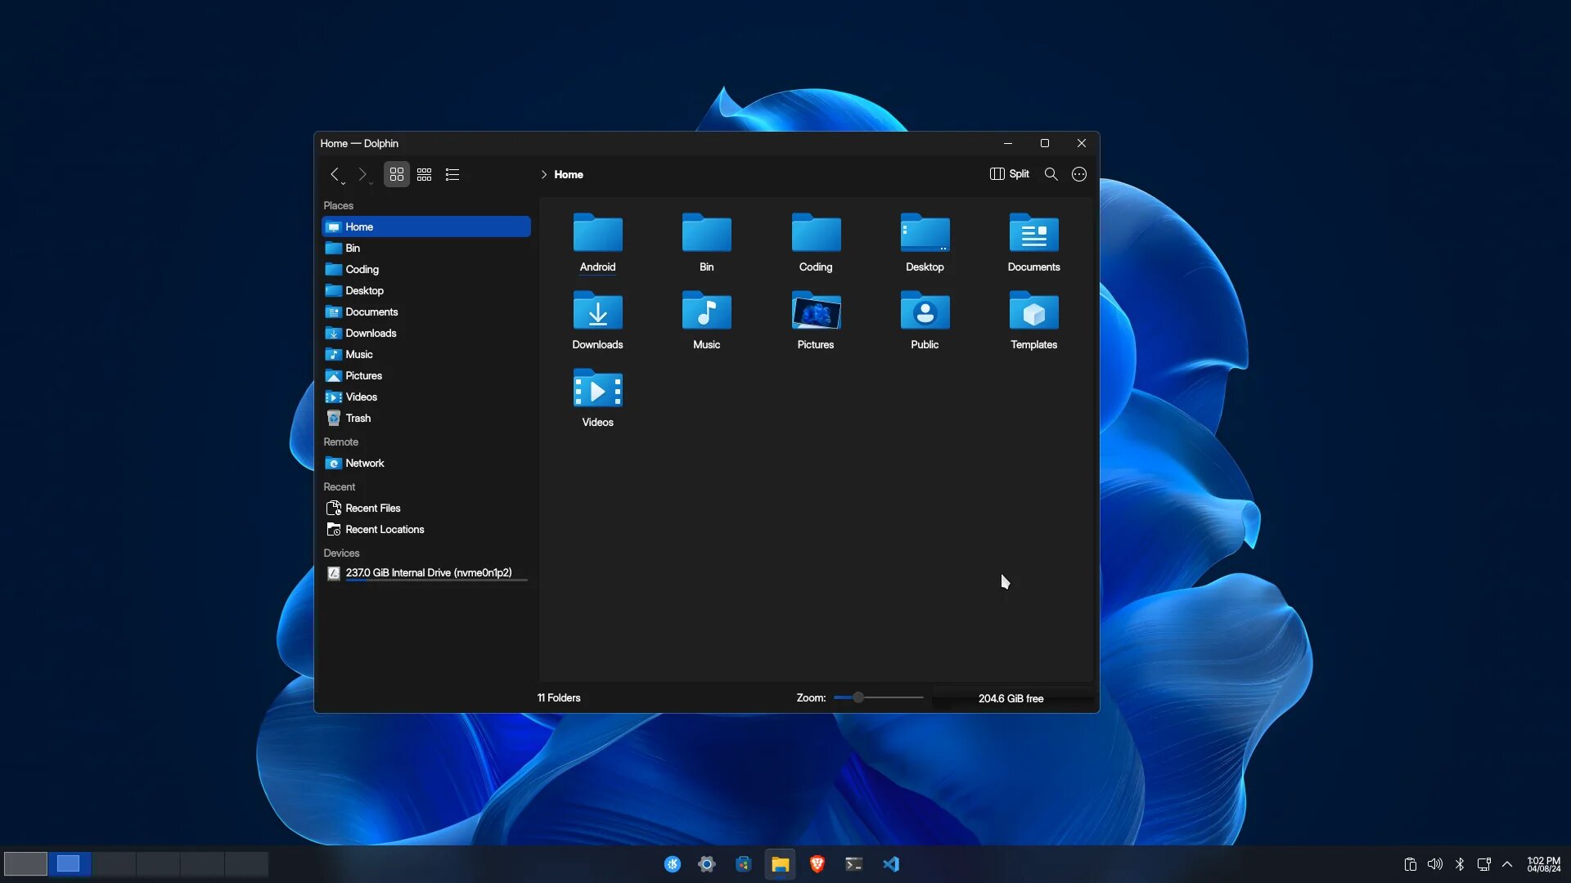1571x883 pixels.
Task: Open the search tool
Action: (x=1051, y=174)
